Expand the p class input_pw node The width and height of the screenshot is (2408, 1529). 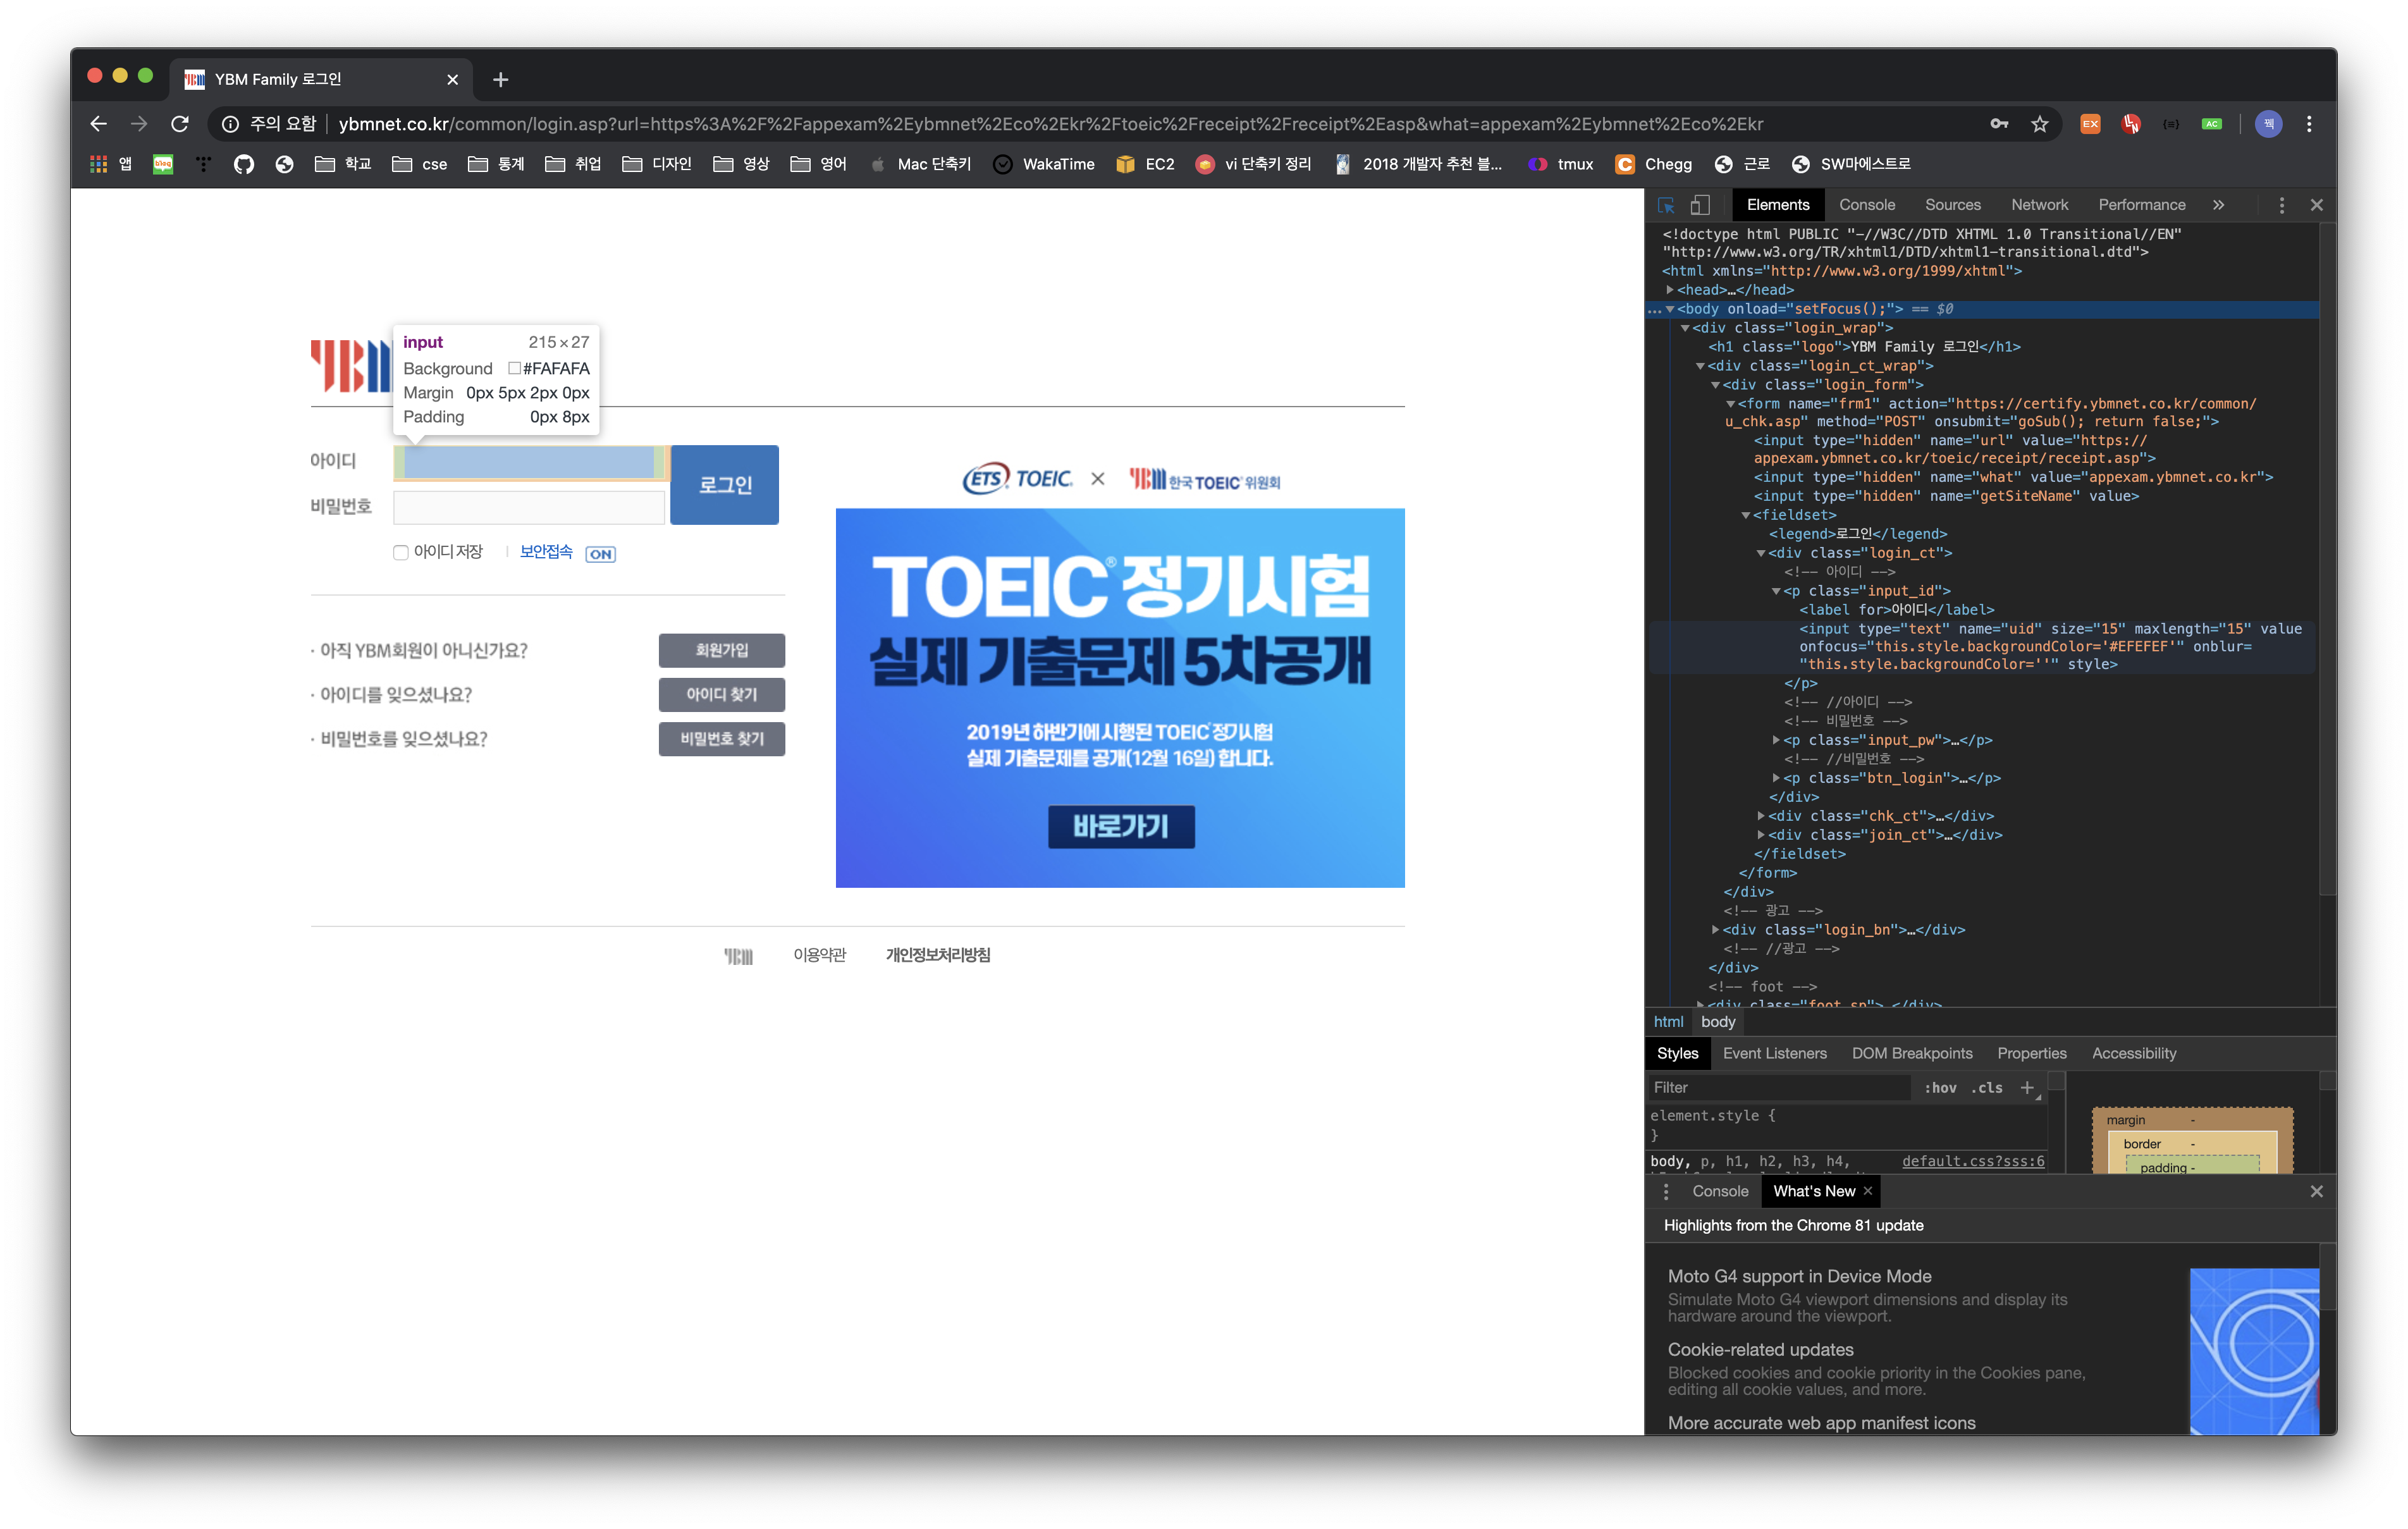(1776, 740)
